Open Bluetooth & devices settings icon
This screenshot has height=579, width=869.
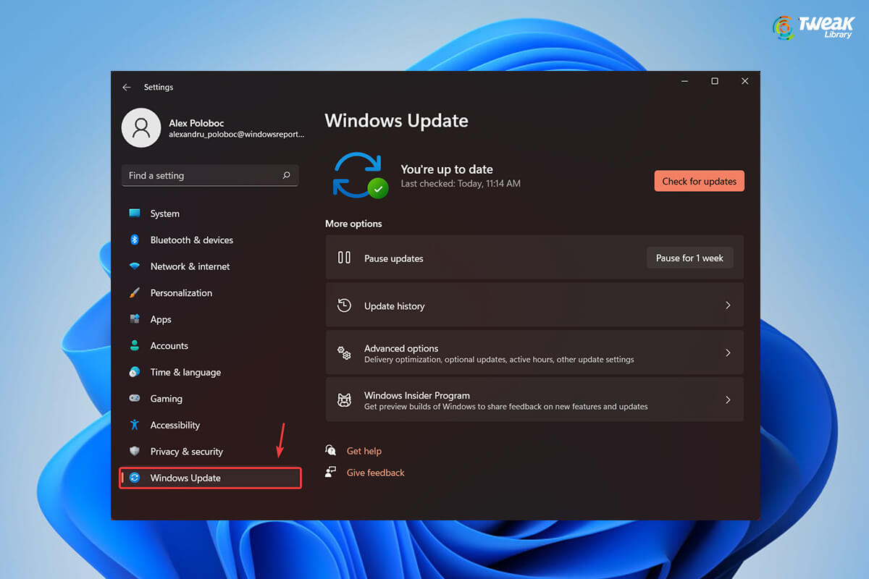click(x=135, y=240)
